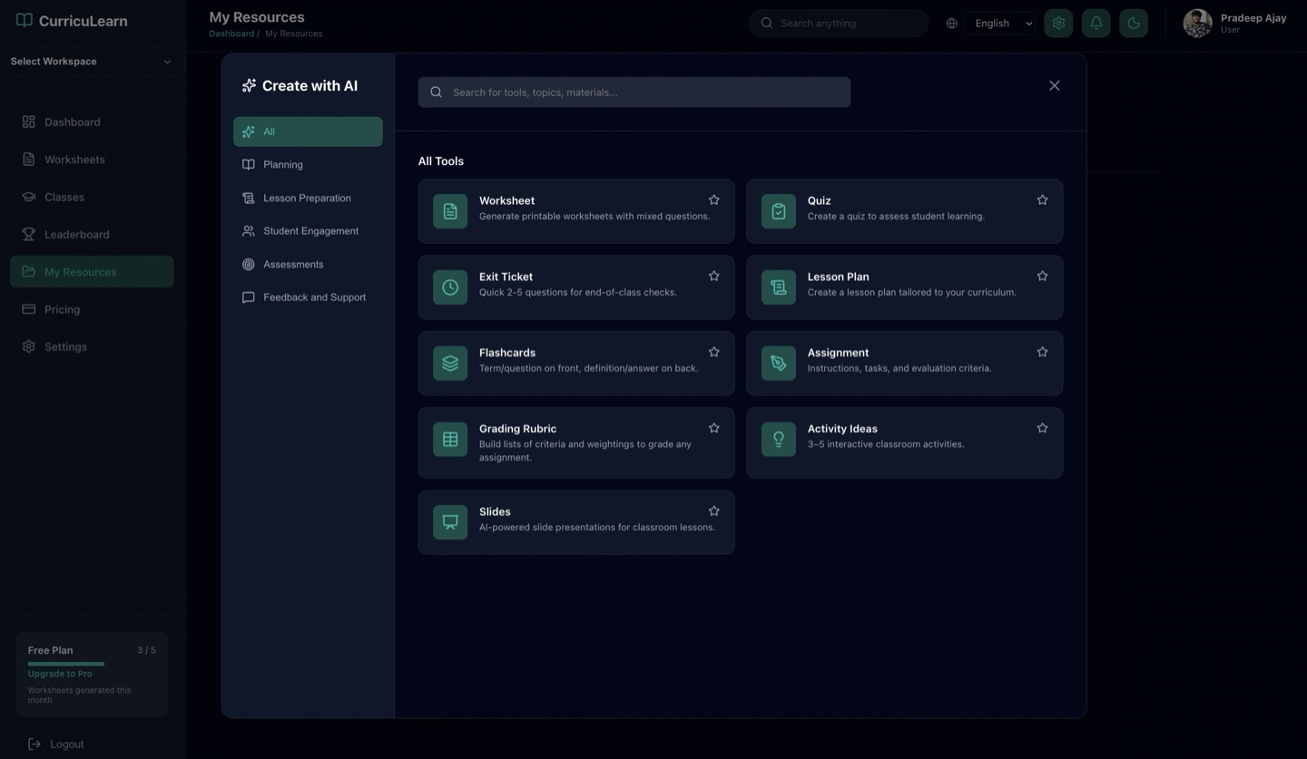This screenshot has height=759, width=1307.
Task: Click the Search anything box
Action: tap(839, 24)
